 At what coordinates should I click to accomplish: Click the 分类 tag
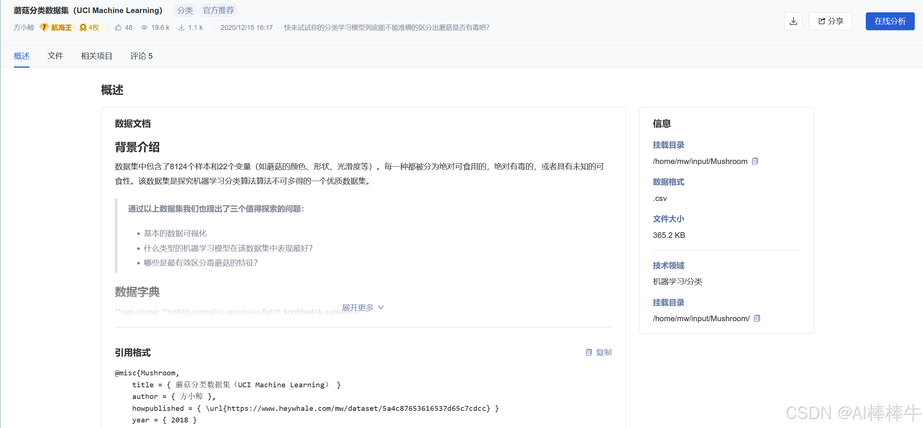coord(185,10)
